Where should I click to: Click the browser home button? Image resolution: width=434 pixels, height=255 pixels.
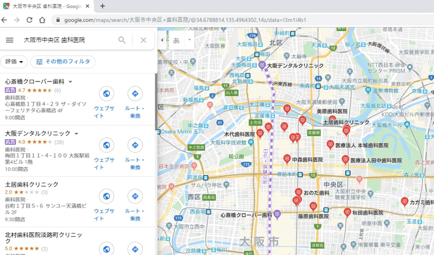coord(42,20)
